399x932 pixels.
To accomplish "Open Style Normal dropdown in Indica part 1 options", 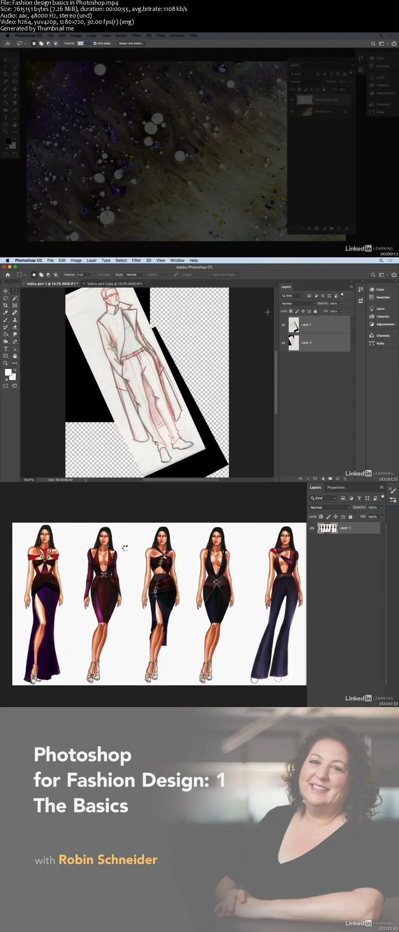I will tap(136, 274).
